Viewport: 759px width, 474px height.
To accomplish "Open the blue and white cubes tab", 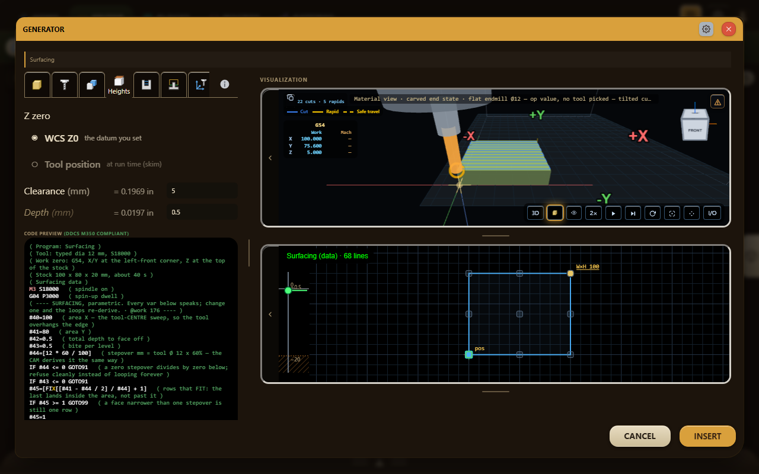I will (x=91, y=85).
